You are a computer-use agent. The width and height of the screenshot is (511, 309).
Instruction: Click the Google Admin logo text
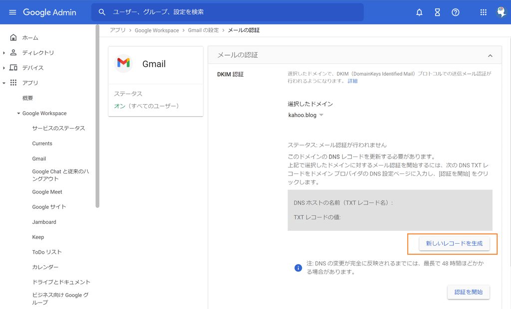[49, 12]
